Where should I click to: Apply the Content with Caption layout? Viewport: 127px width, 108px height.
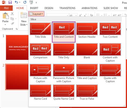(x=110, y=53)
